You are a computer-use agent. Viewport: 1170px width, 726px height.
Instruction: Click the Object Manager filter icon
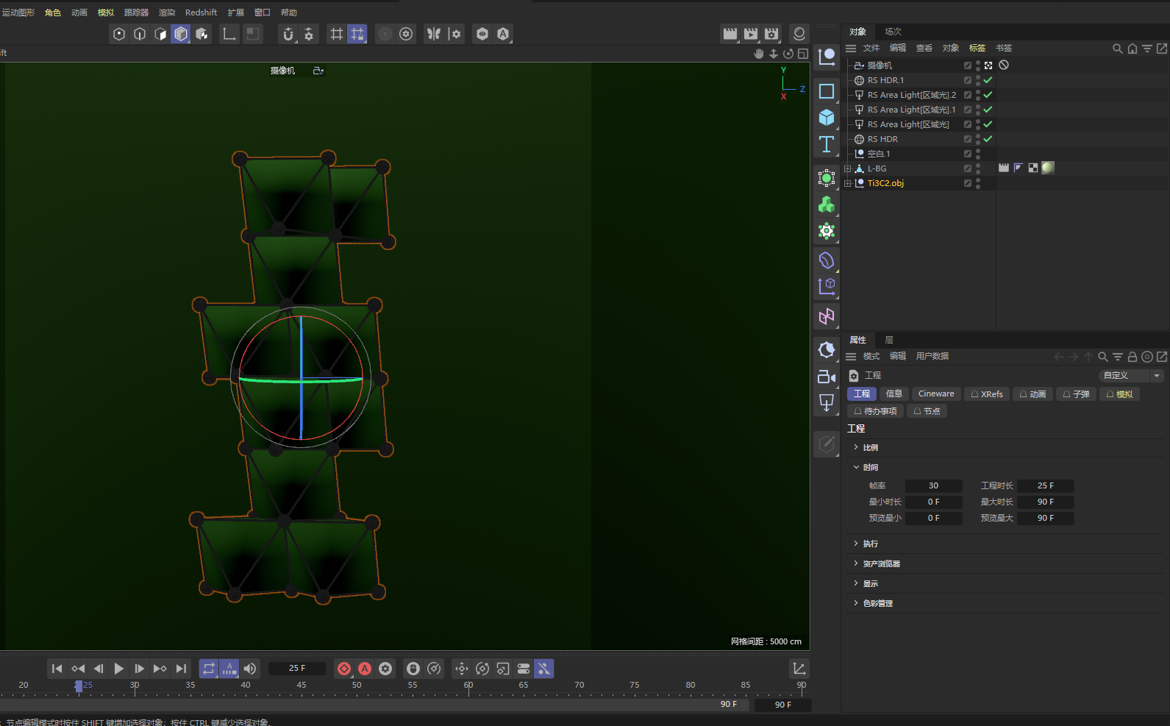1147,49
